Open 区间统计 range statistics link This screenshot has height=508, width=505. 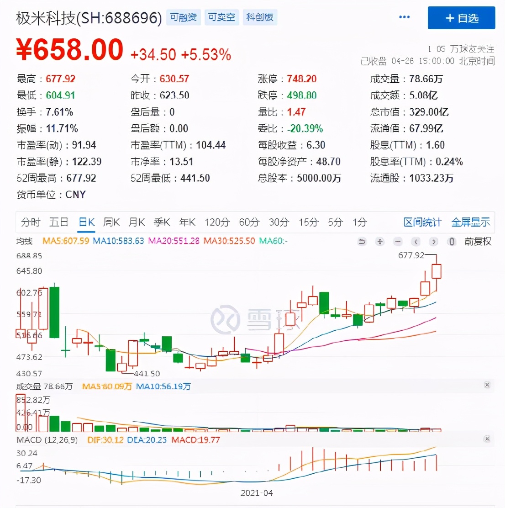[422, 222]
